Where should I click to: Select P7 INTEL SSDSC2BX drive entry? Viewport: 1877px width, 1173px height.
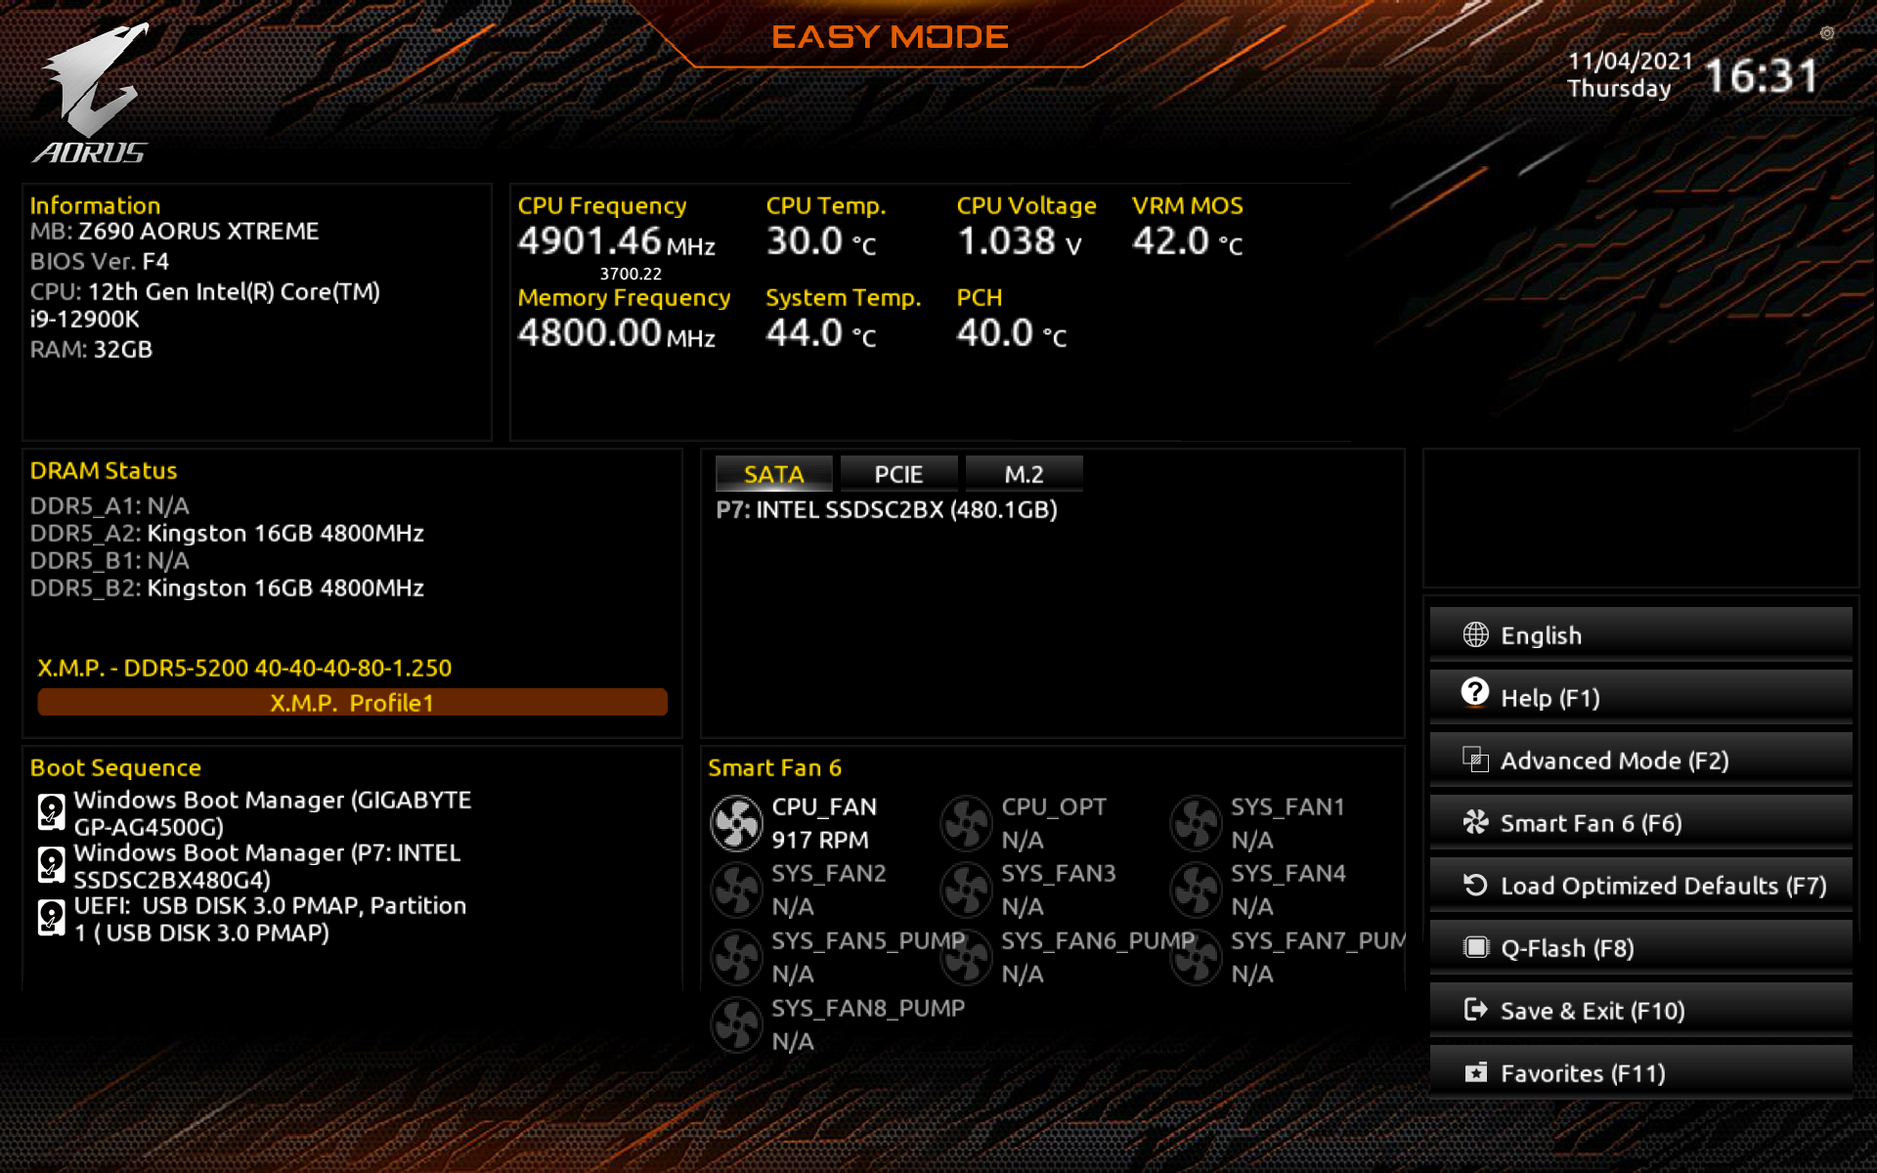pyautogui.click(x=886, y=510)
